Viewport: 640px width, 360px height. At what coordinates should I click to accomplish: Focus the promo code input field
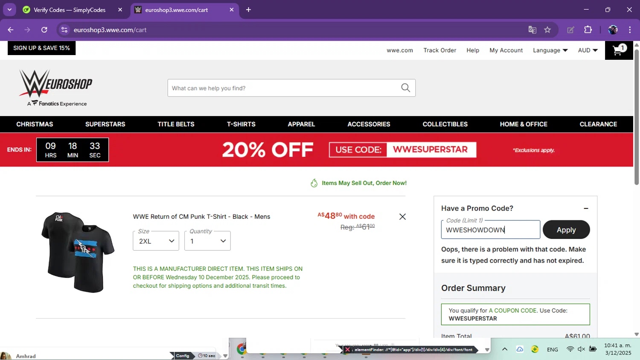coord(491,230)
